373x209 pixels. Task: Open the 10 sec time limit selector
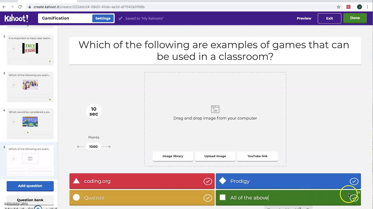tap(94, 111)
